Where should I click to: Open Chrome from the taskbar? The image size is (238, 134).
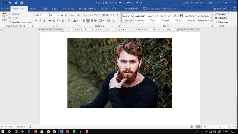click(22, 131)
